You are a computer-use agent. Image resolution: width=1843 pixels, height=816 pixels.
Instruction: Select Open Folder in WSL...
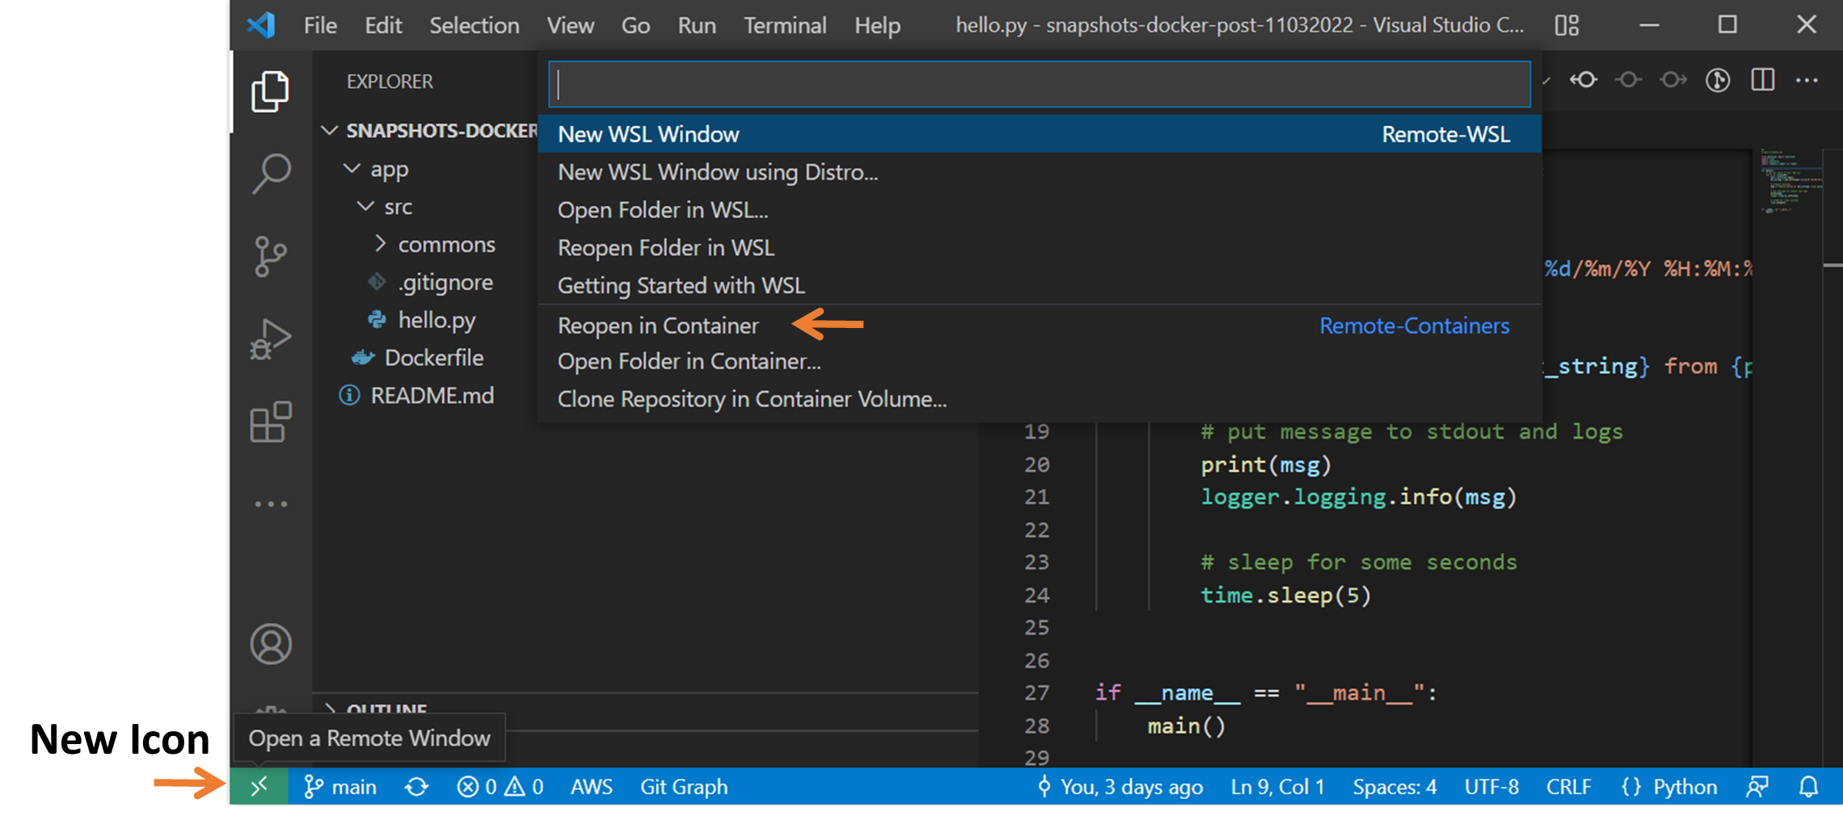pos(1040,210)
